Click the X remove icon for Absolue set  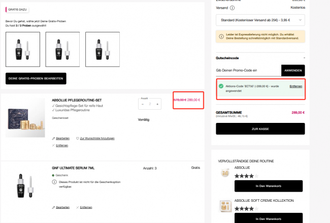pyautogui.click(x=53, y=145)
